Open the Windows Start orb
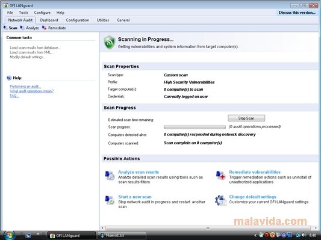The width and height of the screenshot is (321, 240). (x=9, y=235)
